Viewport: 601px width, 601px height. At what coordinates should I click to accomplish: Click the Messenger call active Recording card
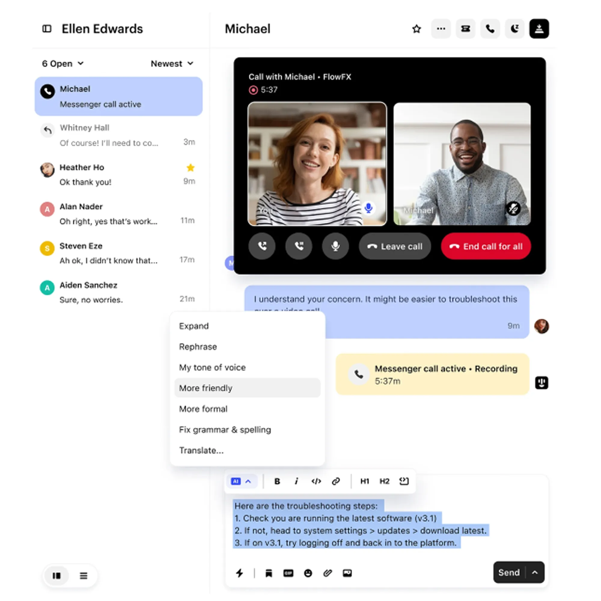point(432,374)
